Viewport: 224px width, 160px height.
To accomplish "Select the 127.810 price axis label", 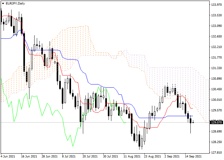I will coord(216,153).
